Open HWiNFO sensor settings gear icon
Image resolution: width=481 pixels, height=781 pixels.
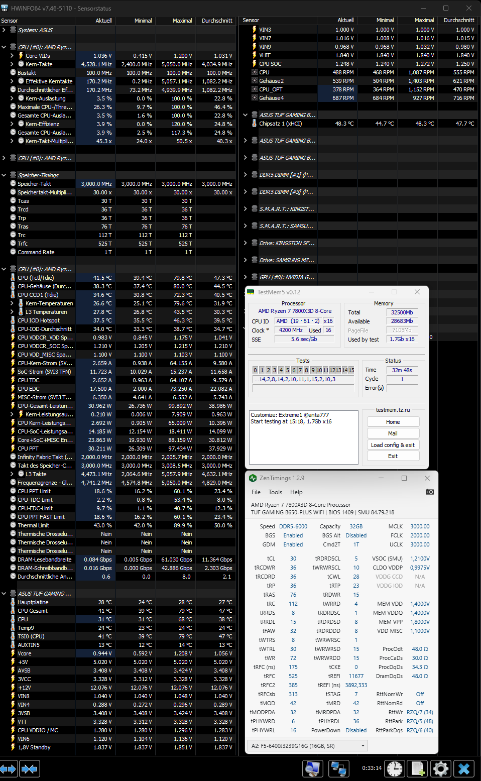pos(441,768)
